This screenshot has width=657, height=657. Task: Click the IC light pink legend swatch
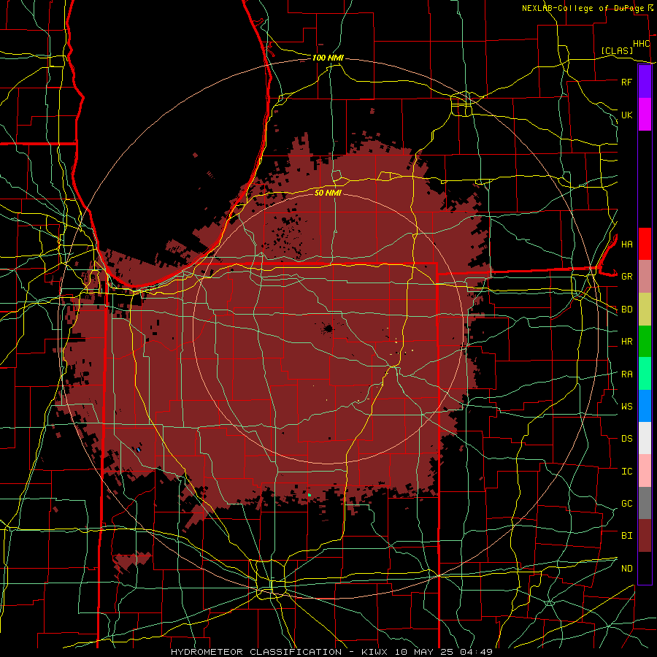(x=645, y=471)
